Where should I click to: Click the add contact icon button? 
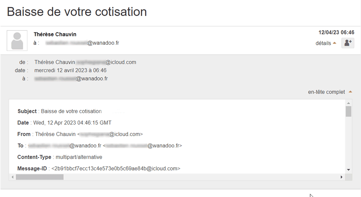click(x=348, y=43)
